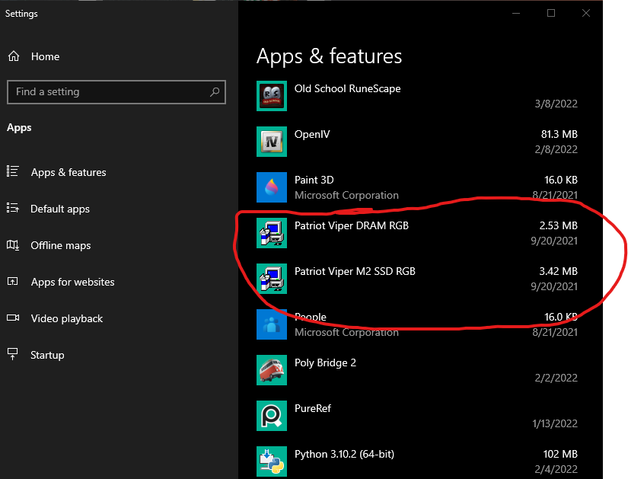Click the Old School RuneScape app icon
628x479 pixels.
click(272, 96)
